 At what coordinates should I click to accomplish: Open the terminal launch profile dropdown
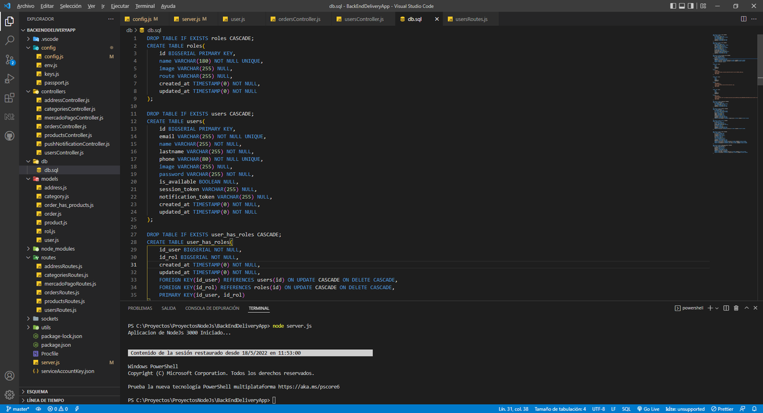pos(718,308)
